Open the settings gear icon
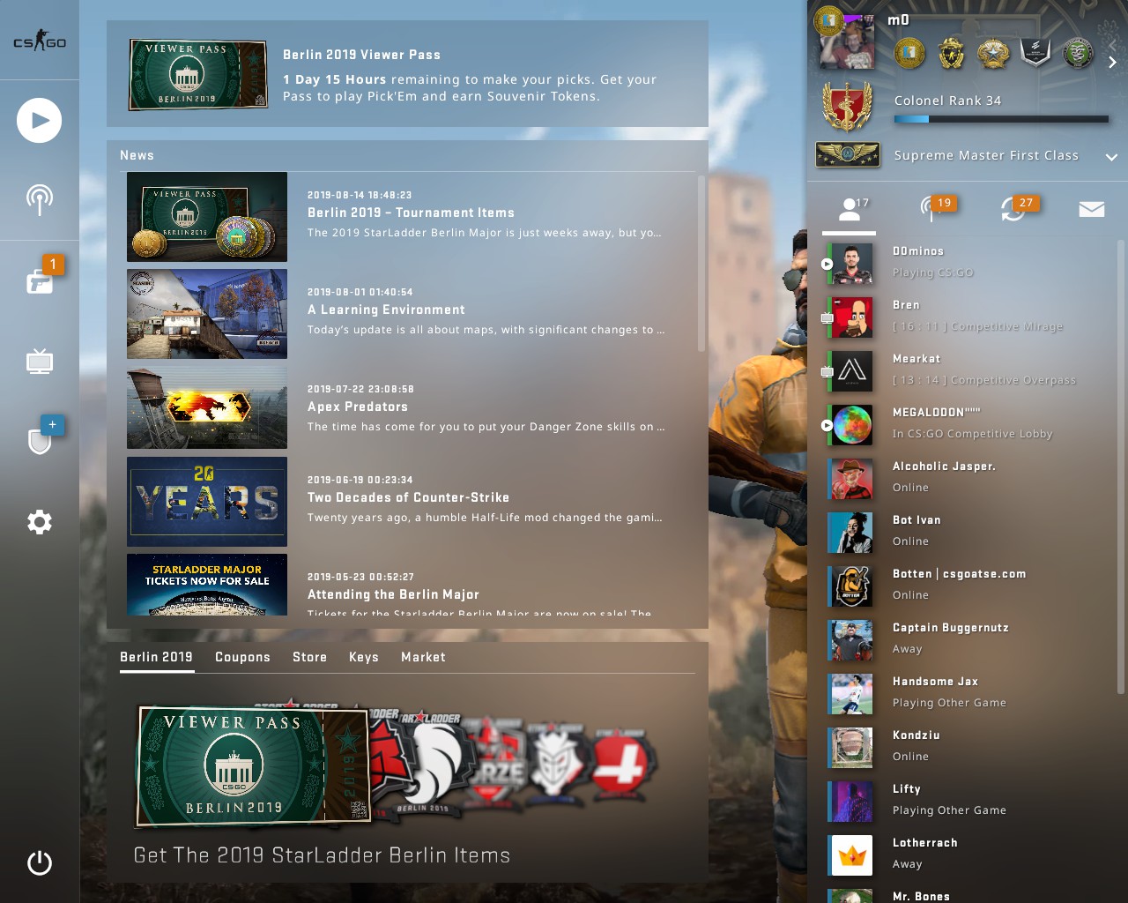The image size is (1128, 903). coord(40,522)
